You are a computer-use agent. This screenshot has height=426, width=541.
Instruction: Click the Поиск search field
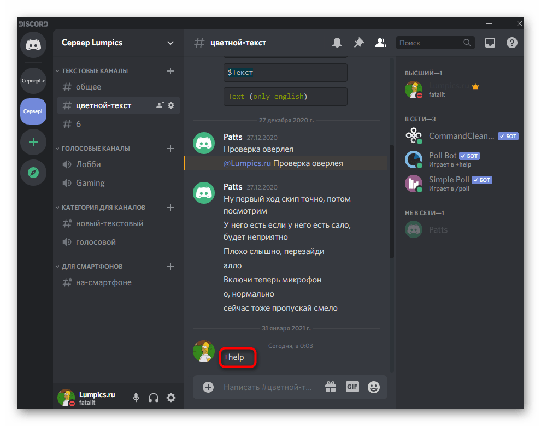tap(436, 43)
